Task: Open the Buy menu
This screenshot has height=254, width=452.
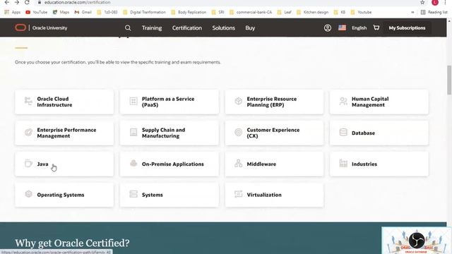Action: pos(250,28)
